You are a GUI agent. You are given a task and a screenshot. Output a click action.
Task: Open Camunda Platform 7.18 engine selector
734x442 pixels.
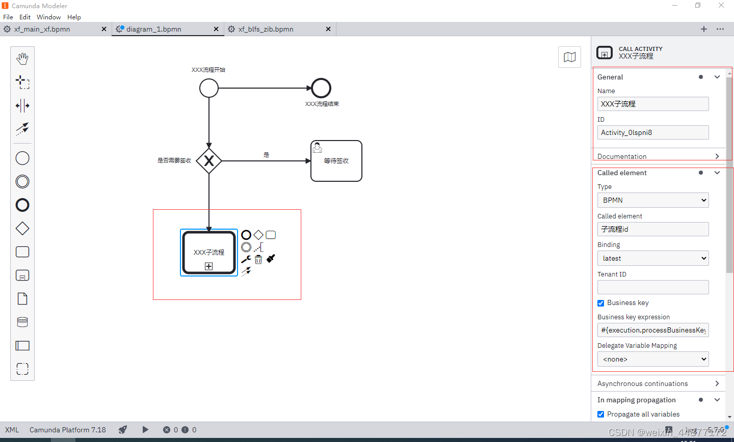point(68,430)
